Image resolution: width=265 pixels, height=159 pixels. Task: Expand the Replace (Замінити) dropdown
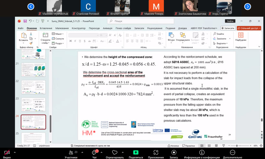click(230, 39)
